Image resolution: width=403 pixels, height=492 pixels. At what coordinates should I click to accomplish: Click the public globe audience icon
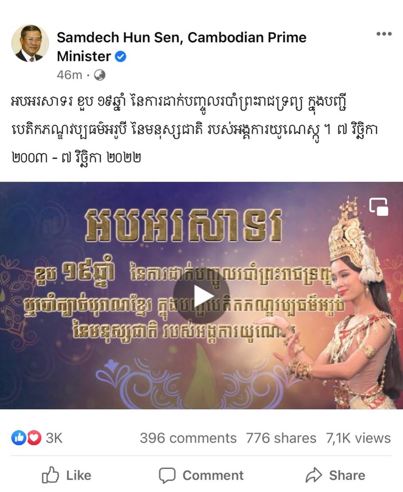[100, 75]
